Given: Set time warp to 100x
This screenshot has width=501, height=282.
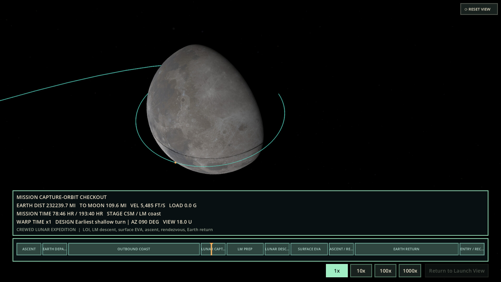Looking at the screenshot, I should 385,271.
